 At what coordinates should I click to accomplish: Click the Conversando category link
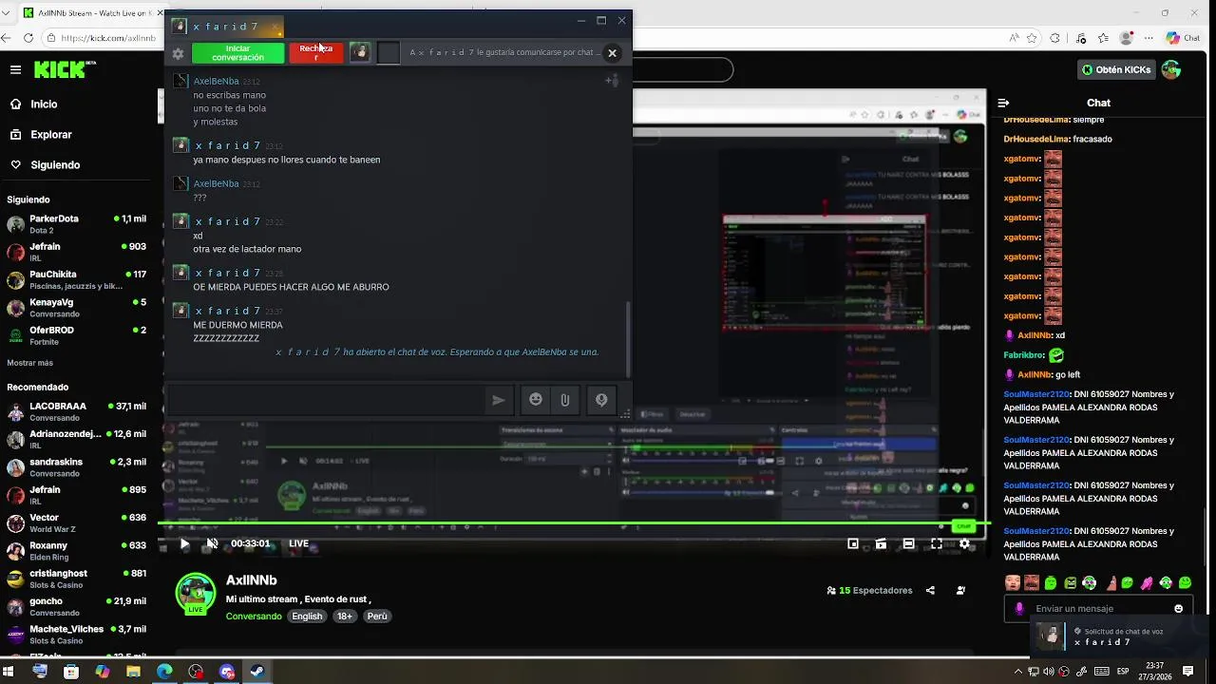click(x=254, y=617)
